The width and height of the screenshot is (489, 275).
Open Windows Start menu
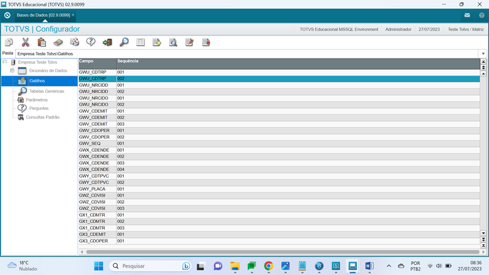click(99, 266)
